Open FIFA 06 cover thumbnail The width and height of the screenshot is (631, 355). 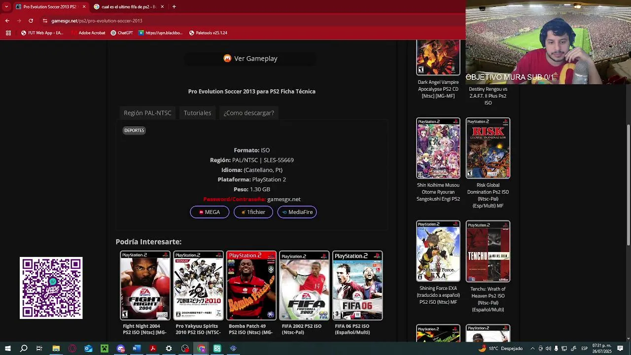(x=357, y=286)
